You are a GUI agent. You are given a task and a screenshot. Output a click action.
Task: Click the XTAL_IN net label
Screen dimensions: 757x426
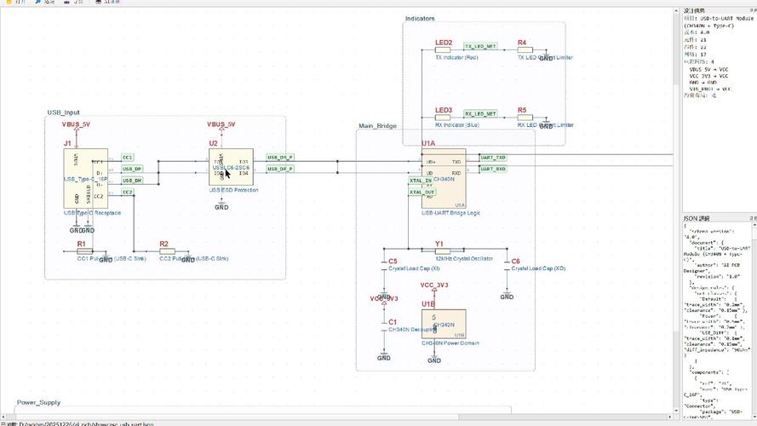(x=421, y=181)
